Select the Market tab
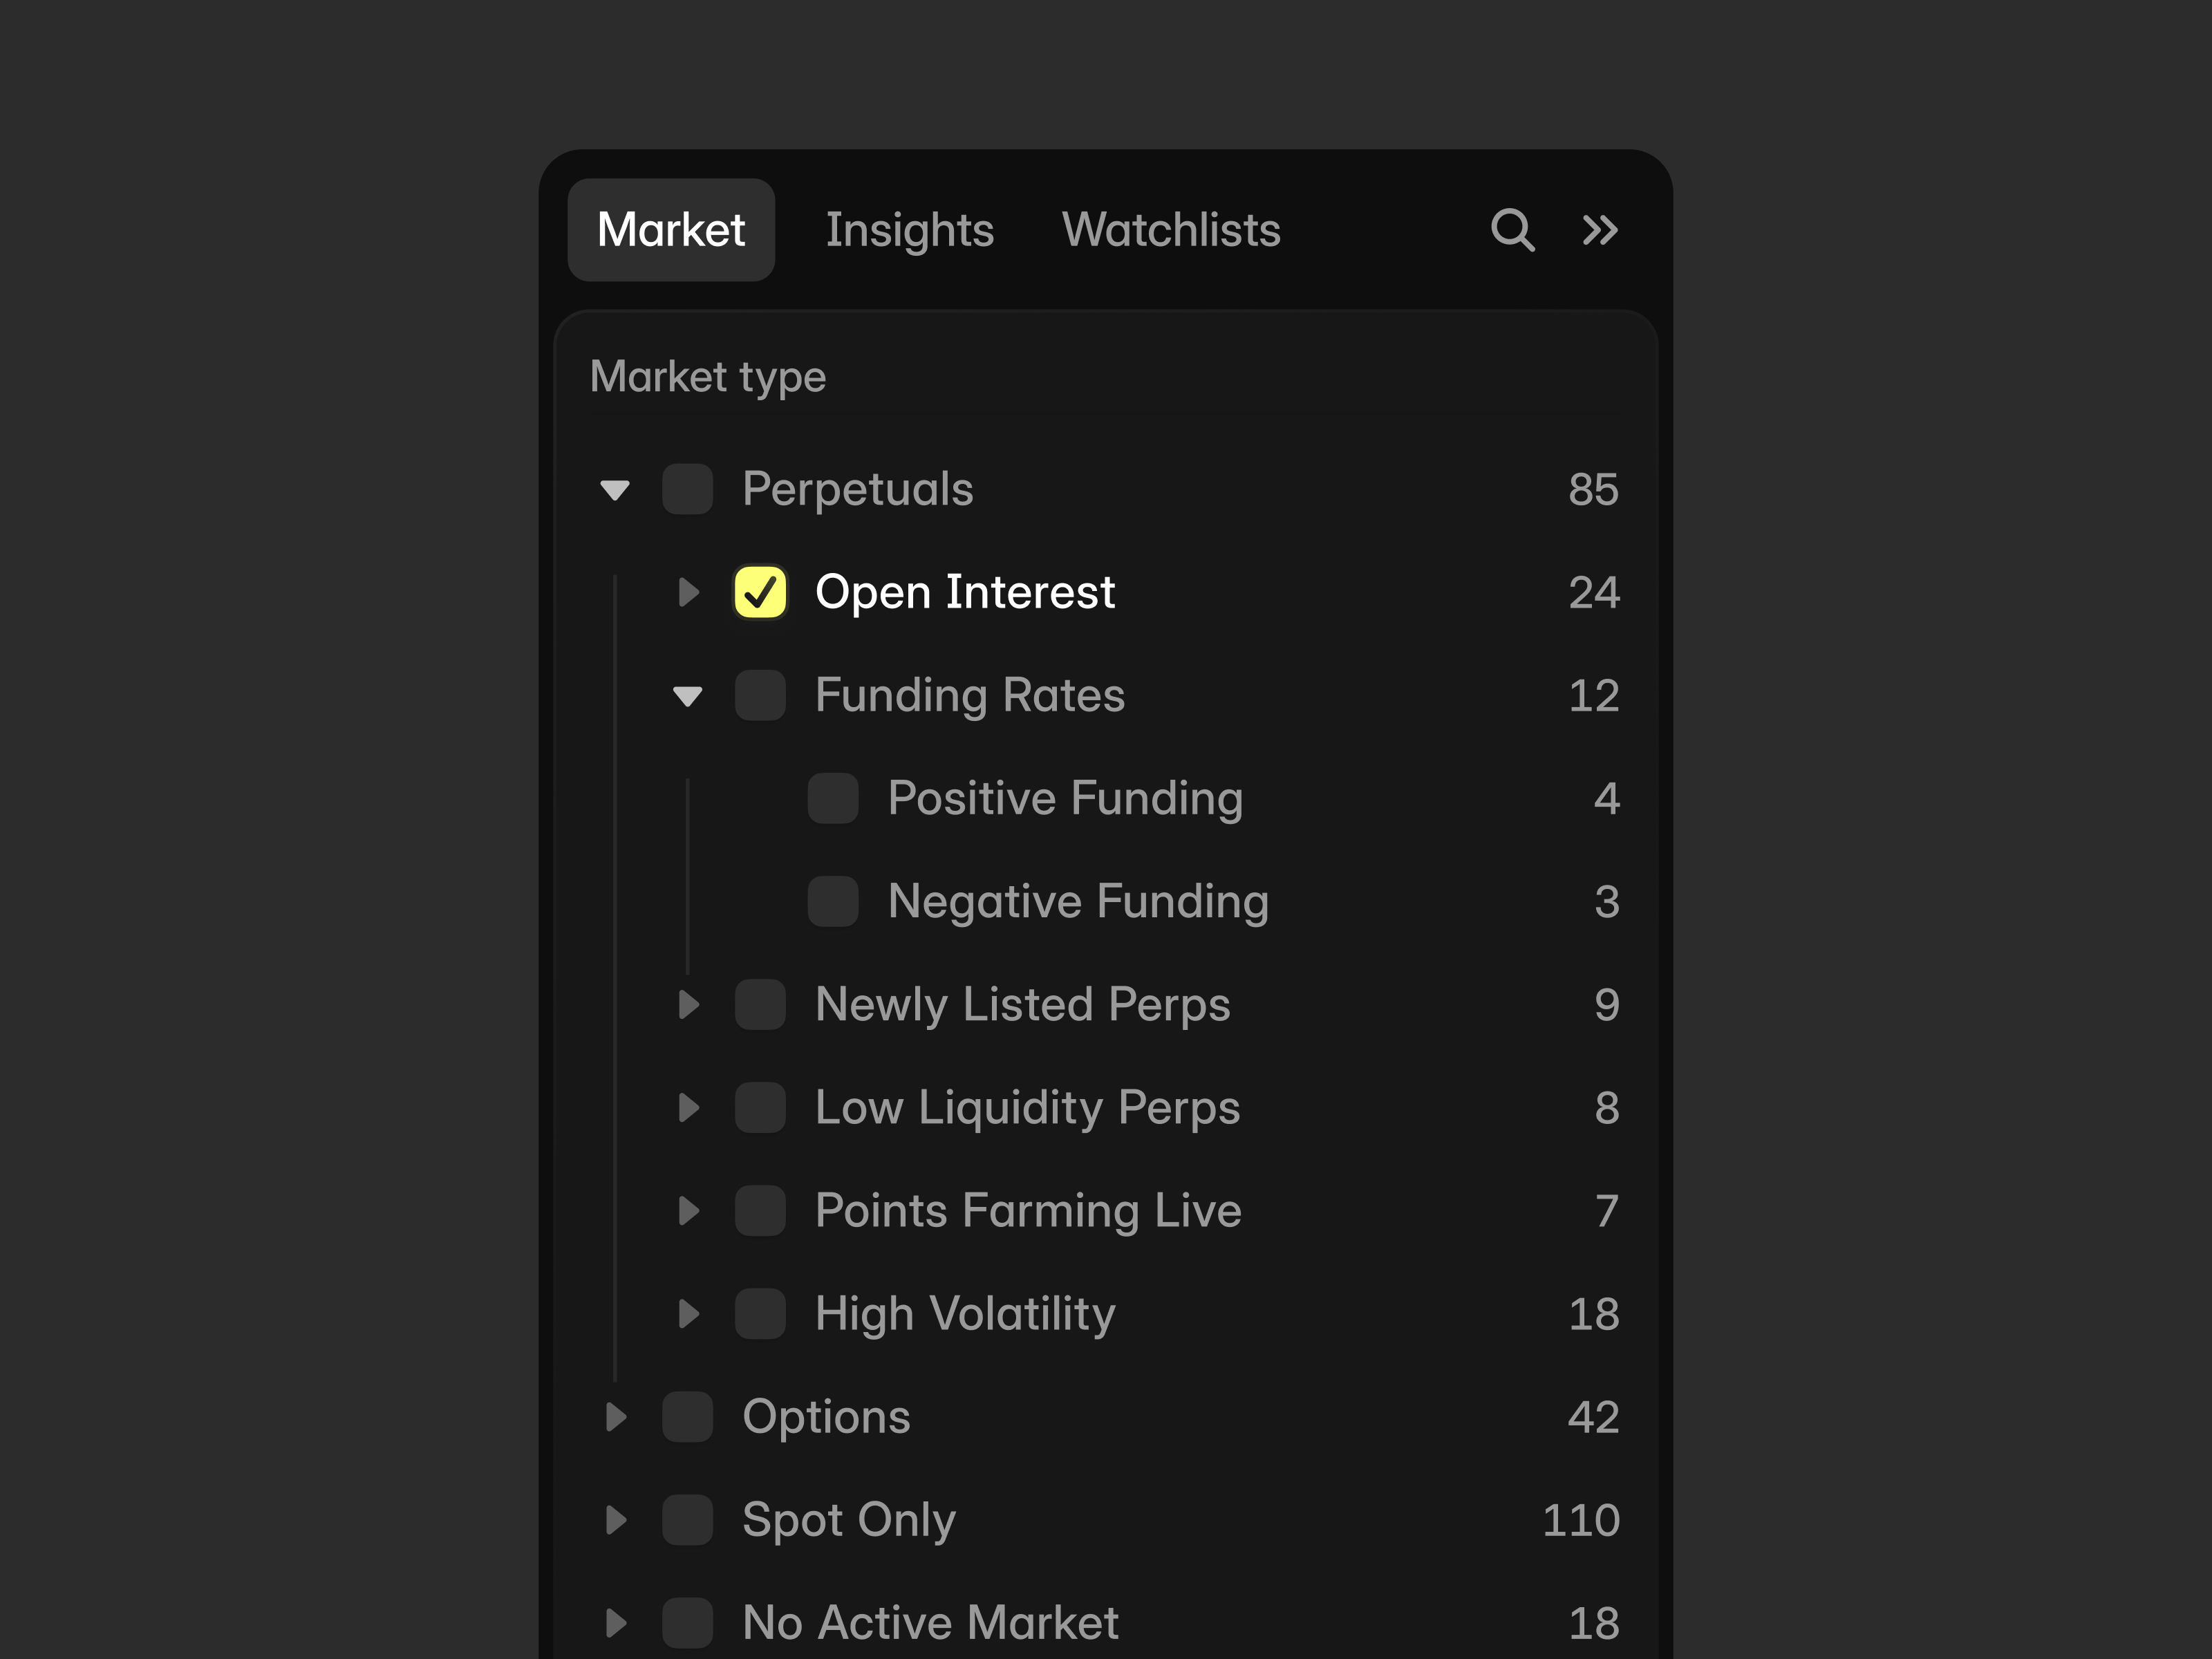Viewport: 2212px width, 1659px height. point(671,230)
